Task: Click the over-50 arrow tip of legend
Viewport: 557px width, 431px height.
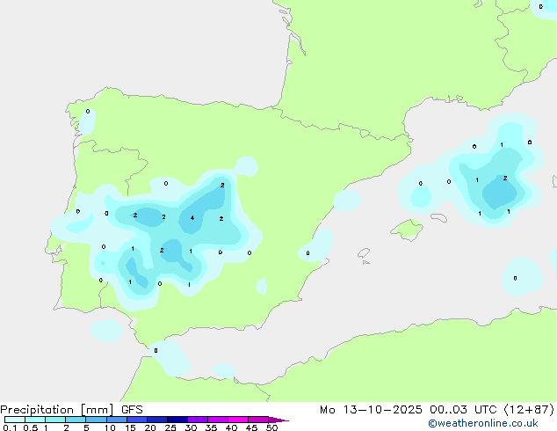Action: click(x=278, y=420)
